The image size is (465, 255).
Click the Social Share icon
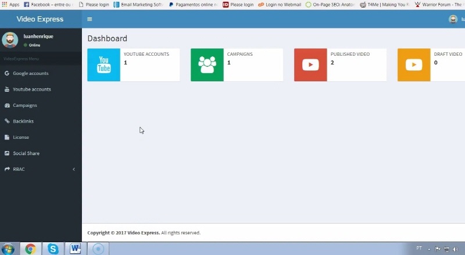click(x=7, y=153)
